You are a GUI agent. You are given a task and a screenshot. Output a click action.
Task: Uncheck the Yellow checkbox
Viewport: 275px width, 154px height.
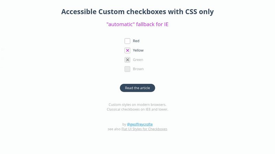[x=128, y=50]
